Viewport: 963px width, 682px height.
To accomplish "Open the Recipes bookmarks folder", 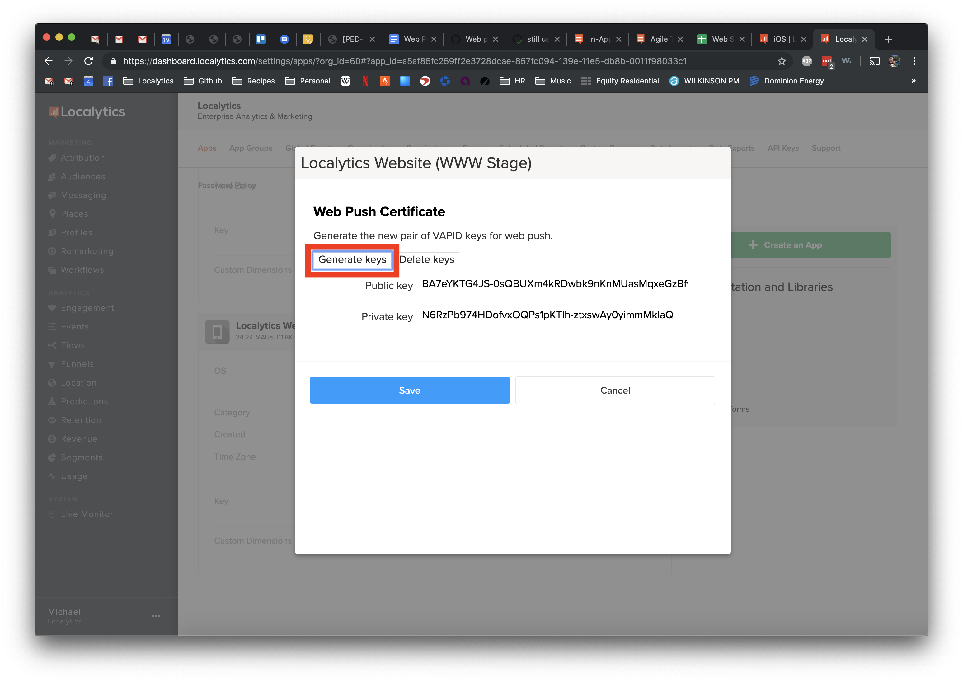I will (253, 81).
